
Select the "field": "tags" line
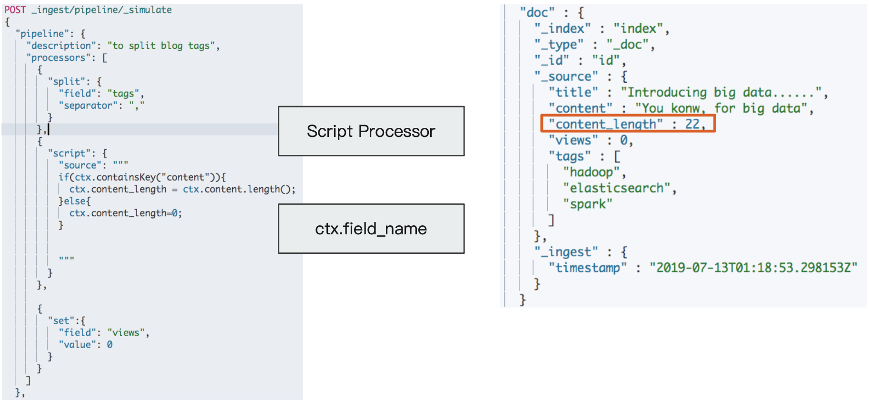(x=101, y=94)
